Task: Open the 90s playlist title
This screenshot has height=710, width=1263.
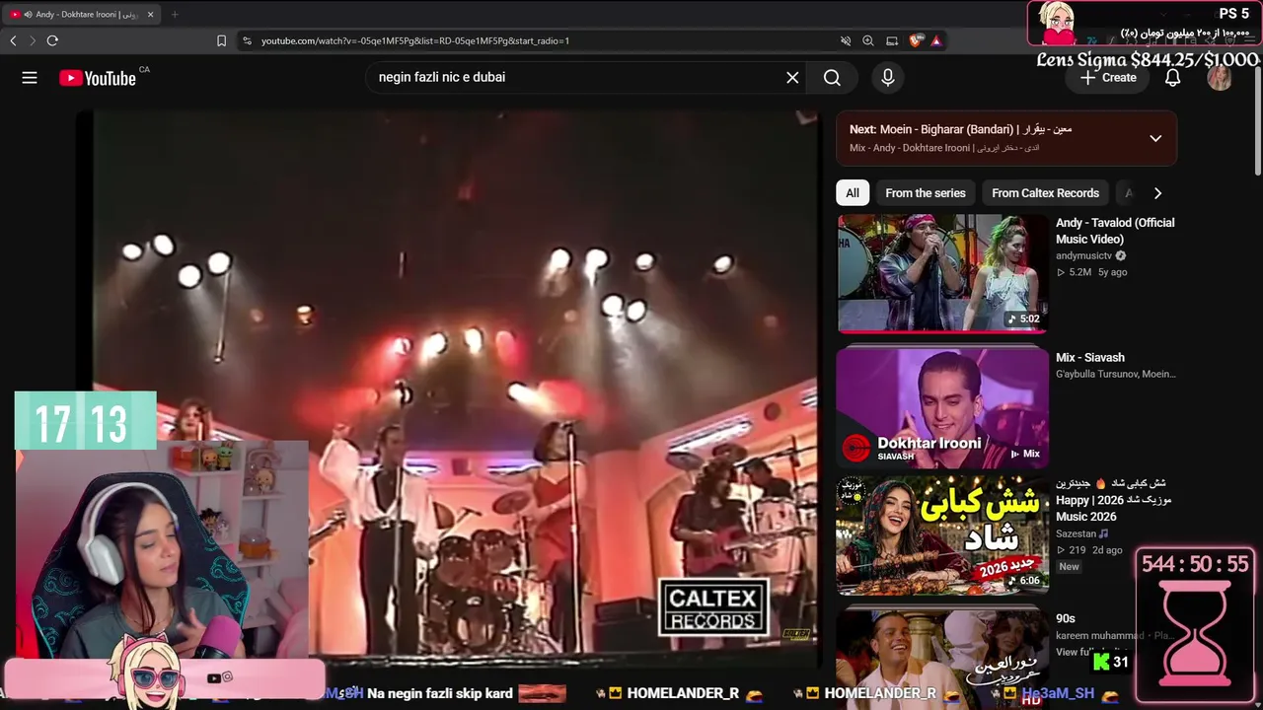Action: click(x=1066, y=618)
